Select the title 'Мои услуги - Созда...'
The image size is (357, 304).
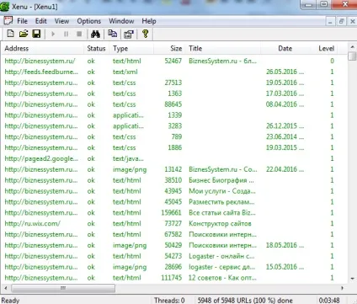coord(222,191)
